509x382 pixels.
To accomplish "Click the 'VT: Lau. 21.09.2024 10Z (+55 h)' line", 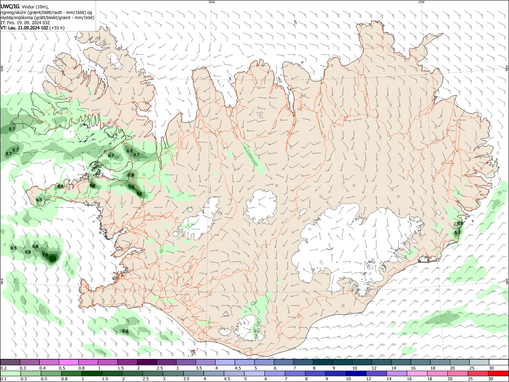I will [32, 28].
